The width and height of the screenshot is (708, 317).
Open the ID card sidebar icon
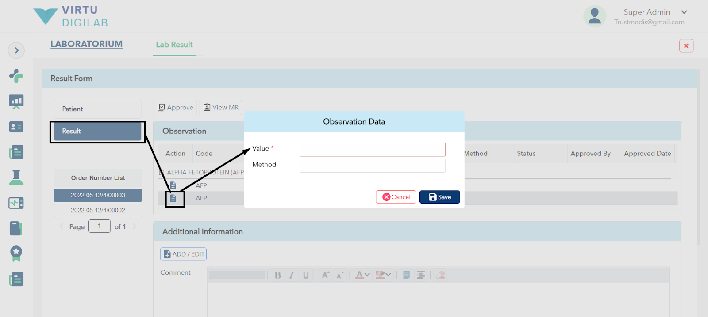click(16, 127)
